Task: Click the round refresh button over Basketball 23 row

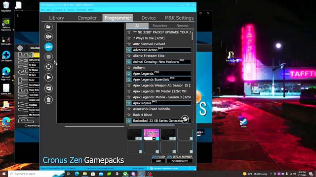Action: pos(185,119)
